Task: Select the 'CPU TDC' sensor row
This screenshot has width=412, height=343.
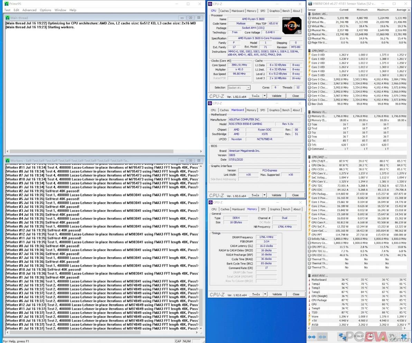Action: pos(357,186)
